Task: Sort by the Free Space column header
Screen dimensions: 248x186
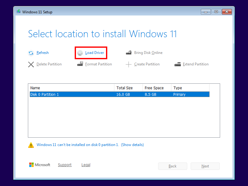Action: pyautogui.click(x=157, y=88)
